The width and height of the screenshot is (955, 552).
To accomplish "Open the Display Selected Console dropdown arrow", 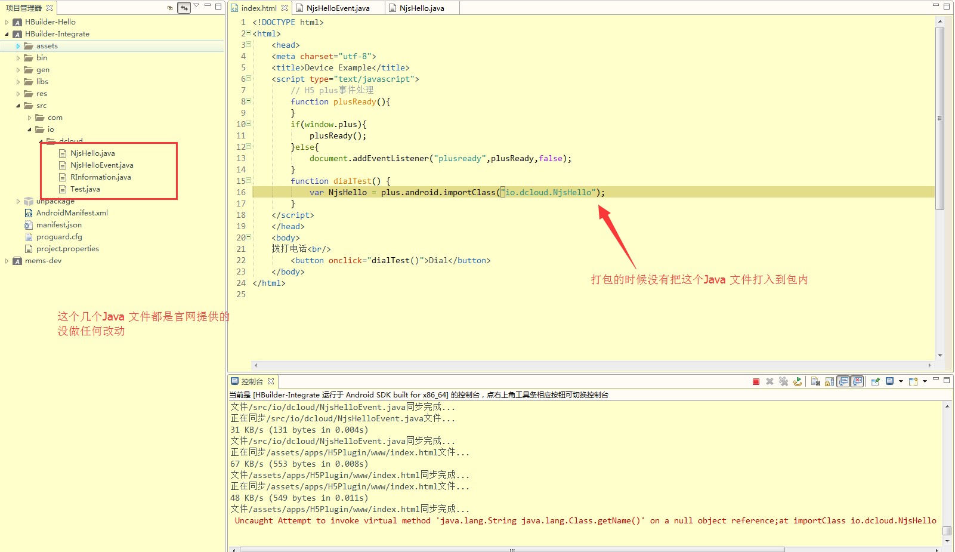I will click(901, 382).
